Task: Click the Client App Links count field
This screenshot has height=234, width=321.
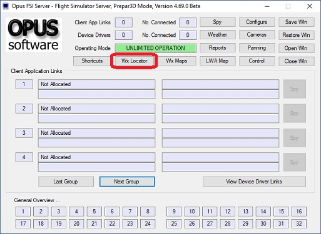Action: click(123, 22)
